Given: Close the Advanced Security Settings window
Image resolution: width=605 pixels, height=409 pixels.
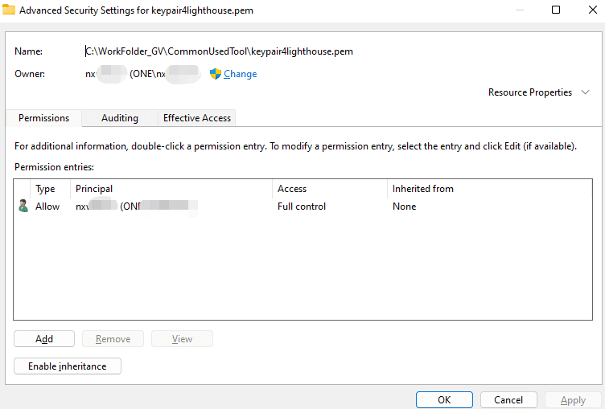Looking at the screenshot, I should click(x=588, y=10).
